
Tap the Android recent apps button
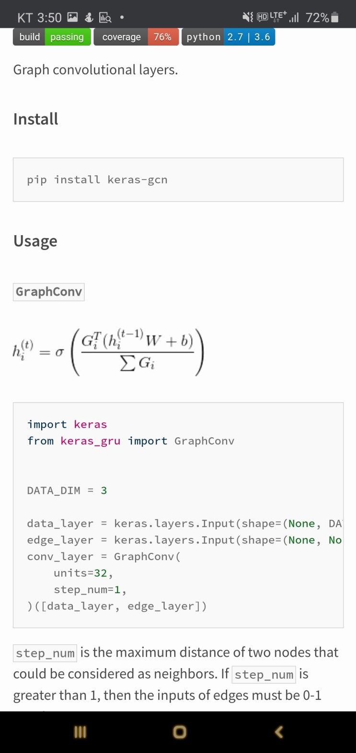(x=80, y=732)
